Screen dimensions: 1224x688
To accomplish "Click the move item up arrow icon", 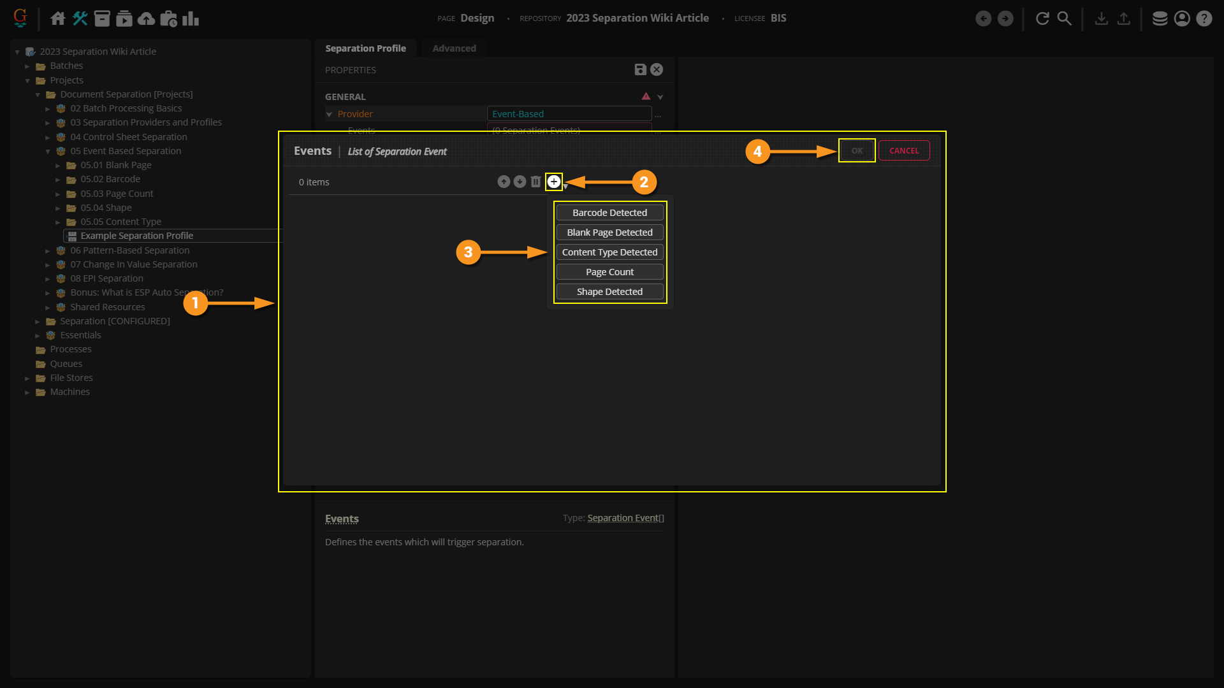I will click(504, 182).
